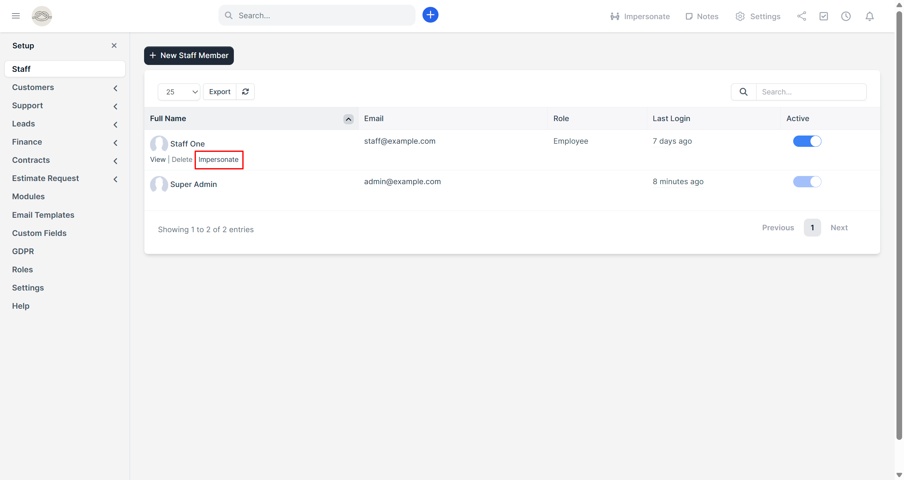The height and width of the screenshot is (480, 904).
Task: Open the tasks checkmark icon
Action: point(823,16)
